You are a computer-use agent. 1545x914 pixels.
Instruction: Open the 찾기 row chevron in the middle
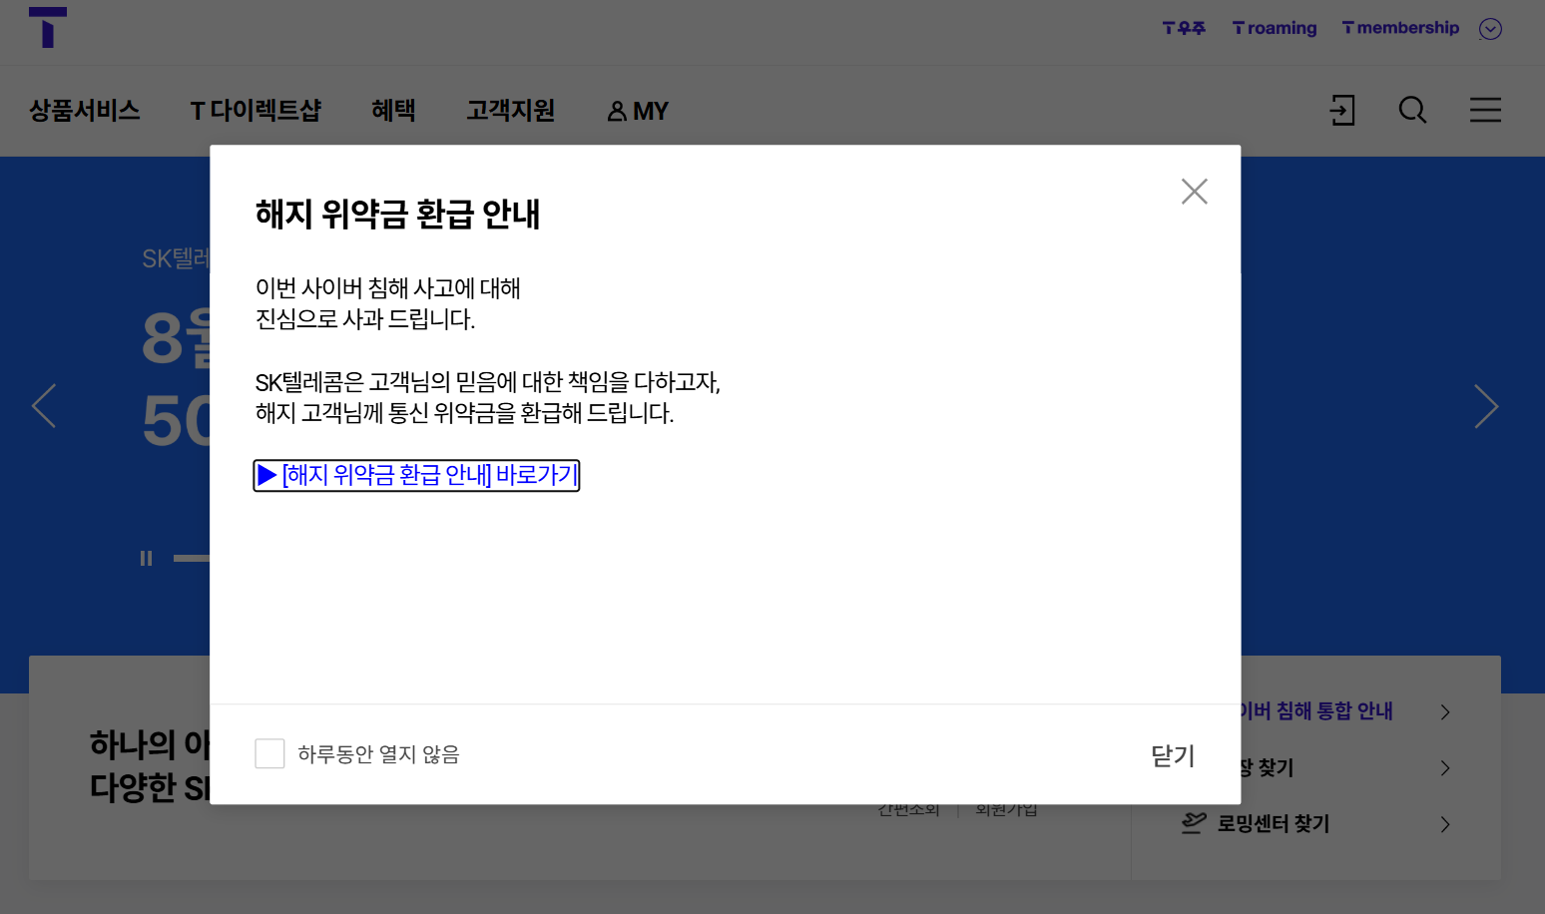pyautogui.click(x=1445, y=767)
